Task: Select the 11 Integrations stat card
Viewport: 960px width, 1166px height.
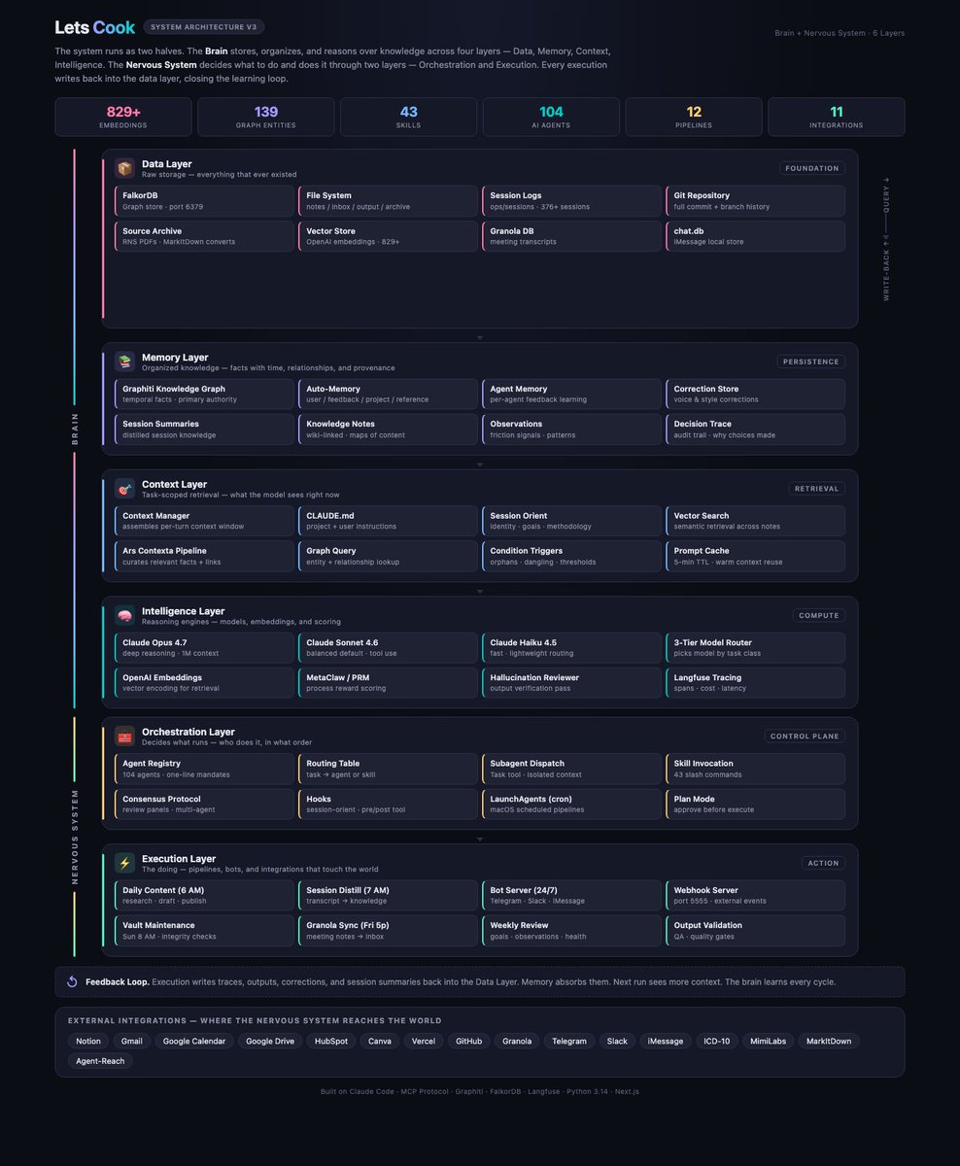Action: point(837,117)
